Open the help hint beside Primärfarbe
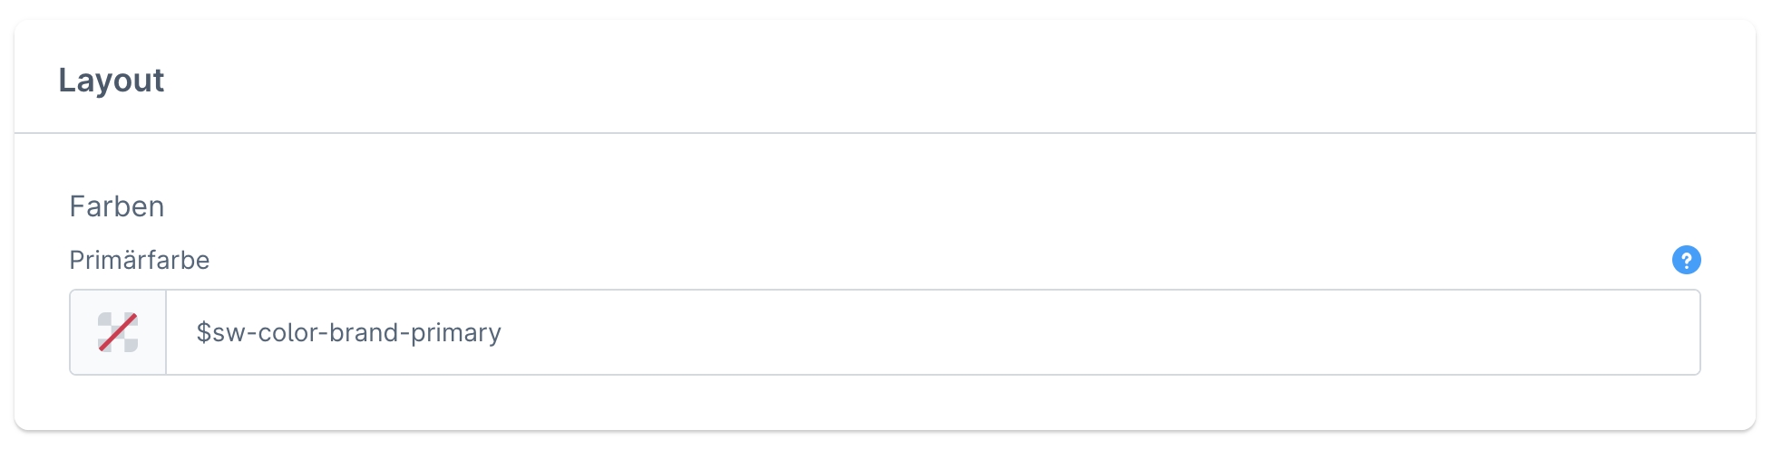Screen dimensions: 1772x449 [1686, 260]
